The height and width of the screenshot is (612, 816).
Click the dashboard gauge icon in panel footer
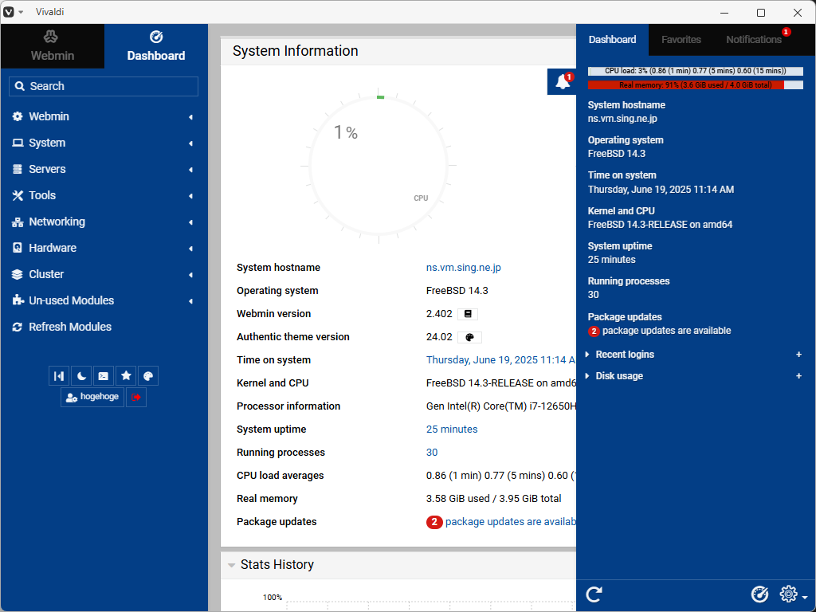coord(759,594)
